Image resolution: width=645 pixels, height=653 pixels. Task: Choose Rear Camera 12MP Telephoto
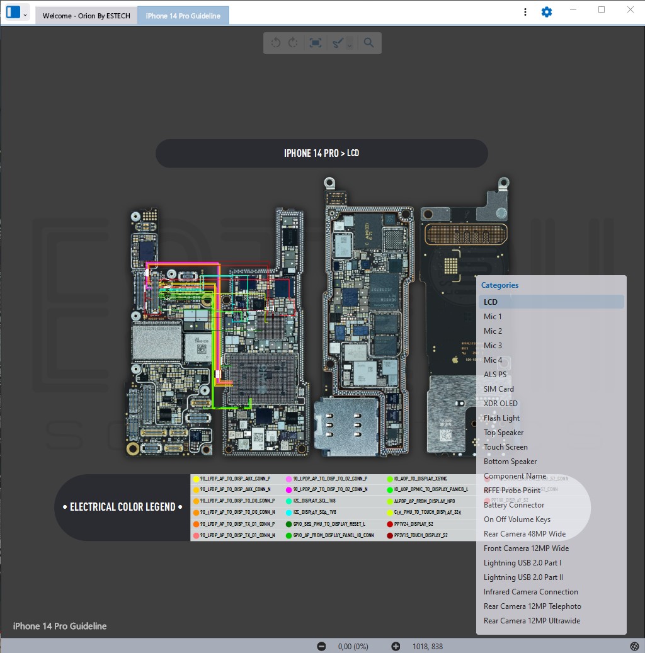551,606
